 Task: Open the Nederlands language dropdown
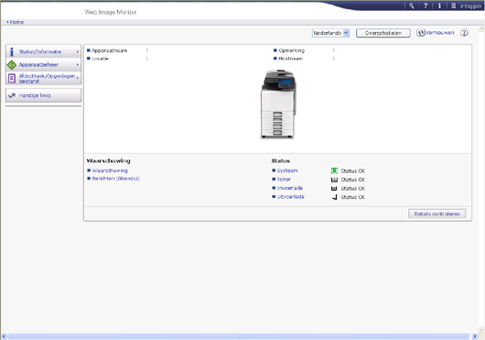click(x=330, y=33)
